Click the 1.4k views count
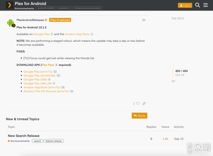Image resolution: width=213 pixels, height=156 pixels. (165, 139)
